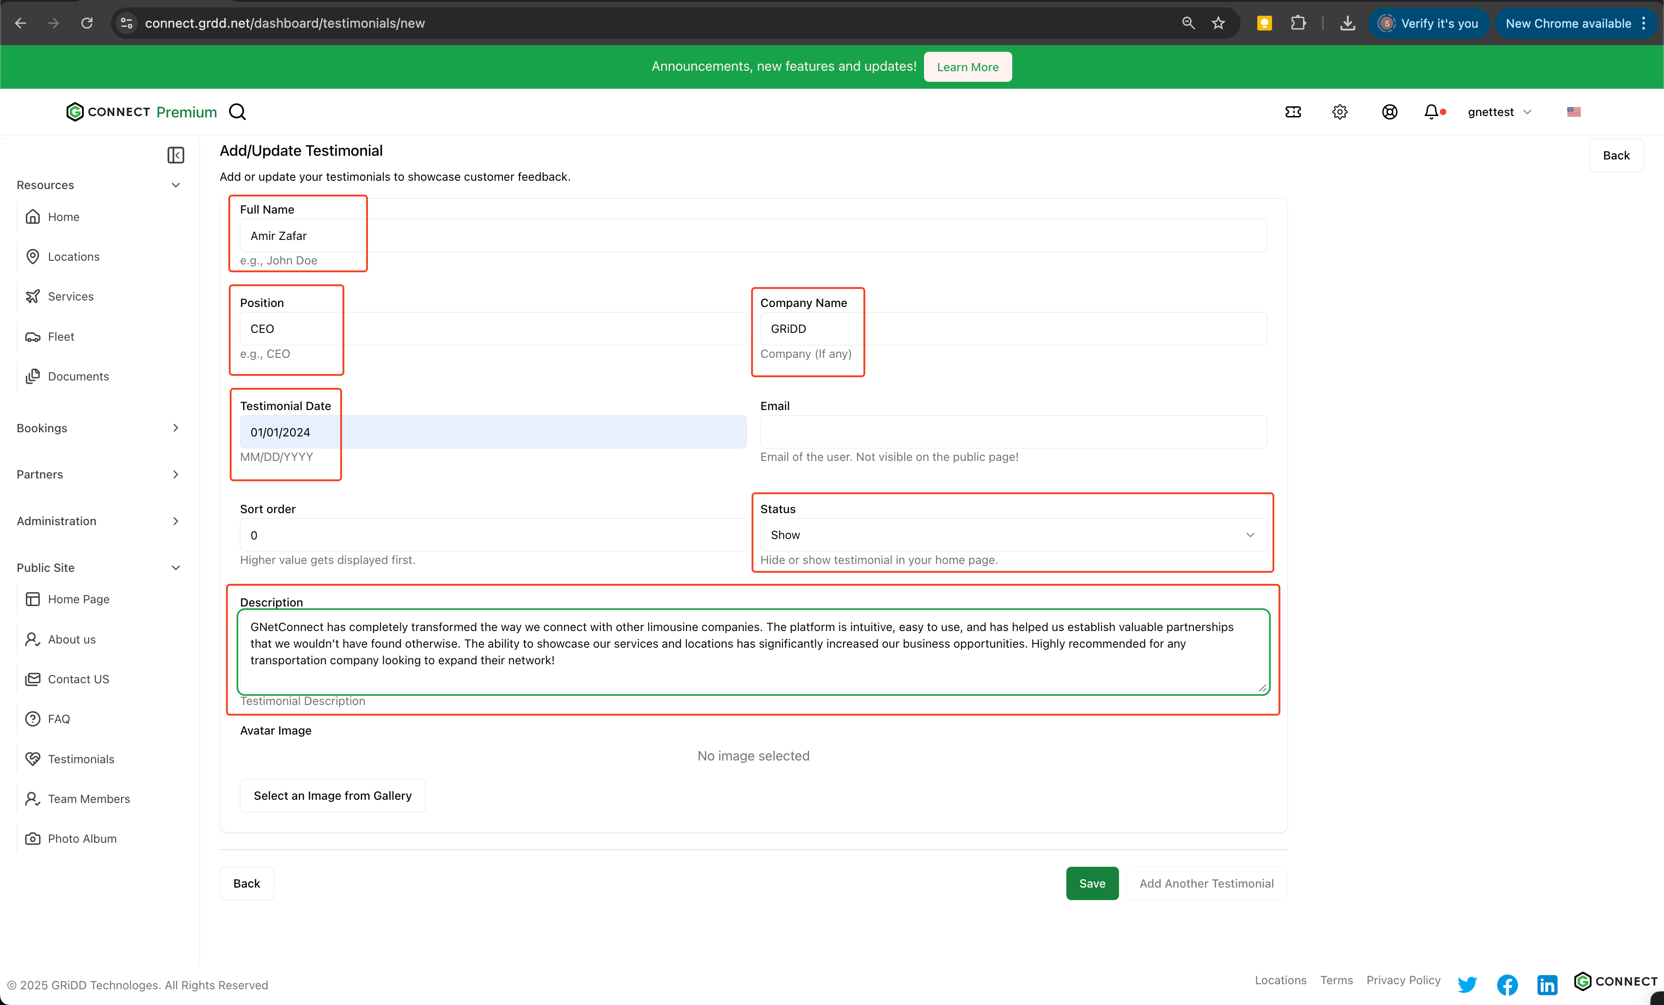Click the search magnifier icon

point(238,112)
